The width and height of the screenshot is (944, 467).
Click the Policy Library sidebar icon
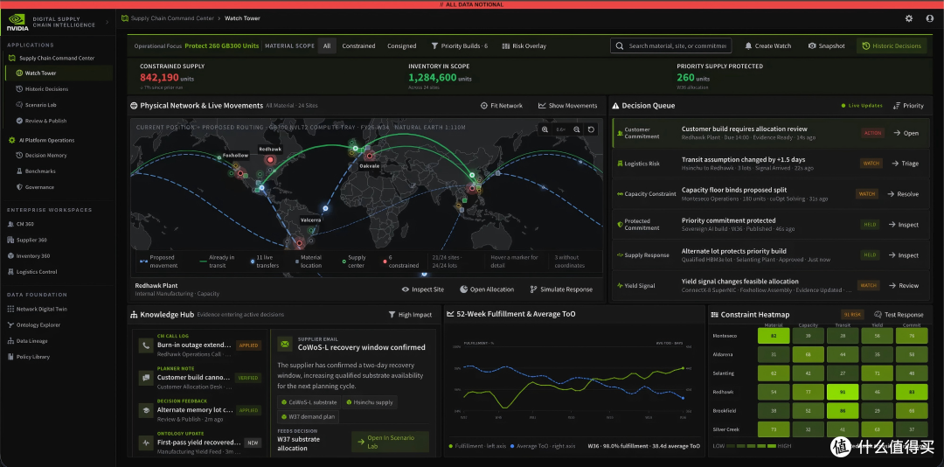point(10,357)
